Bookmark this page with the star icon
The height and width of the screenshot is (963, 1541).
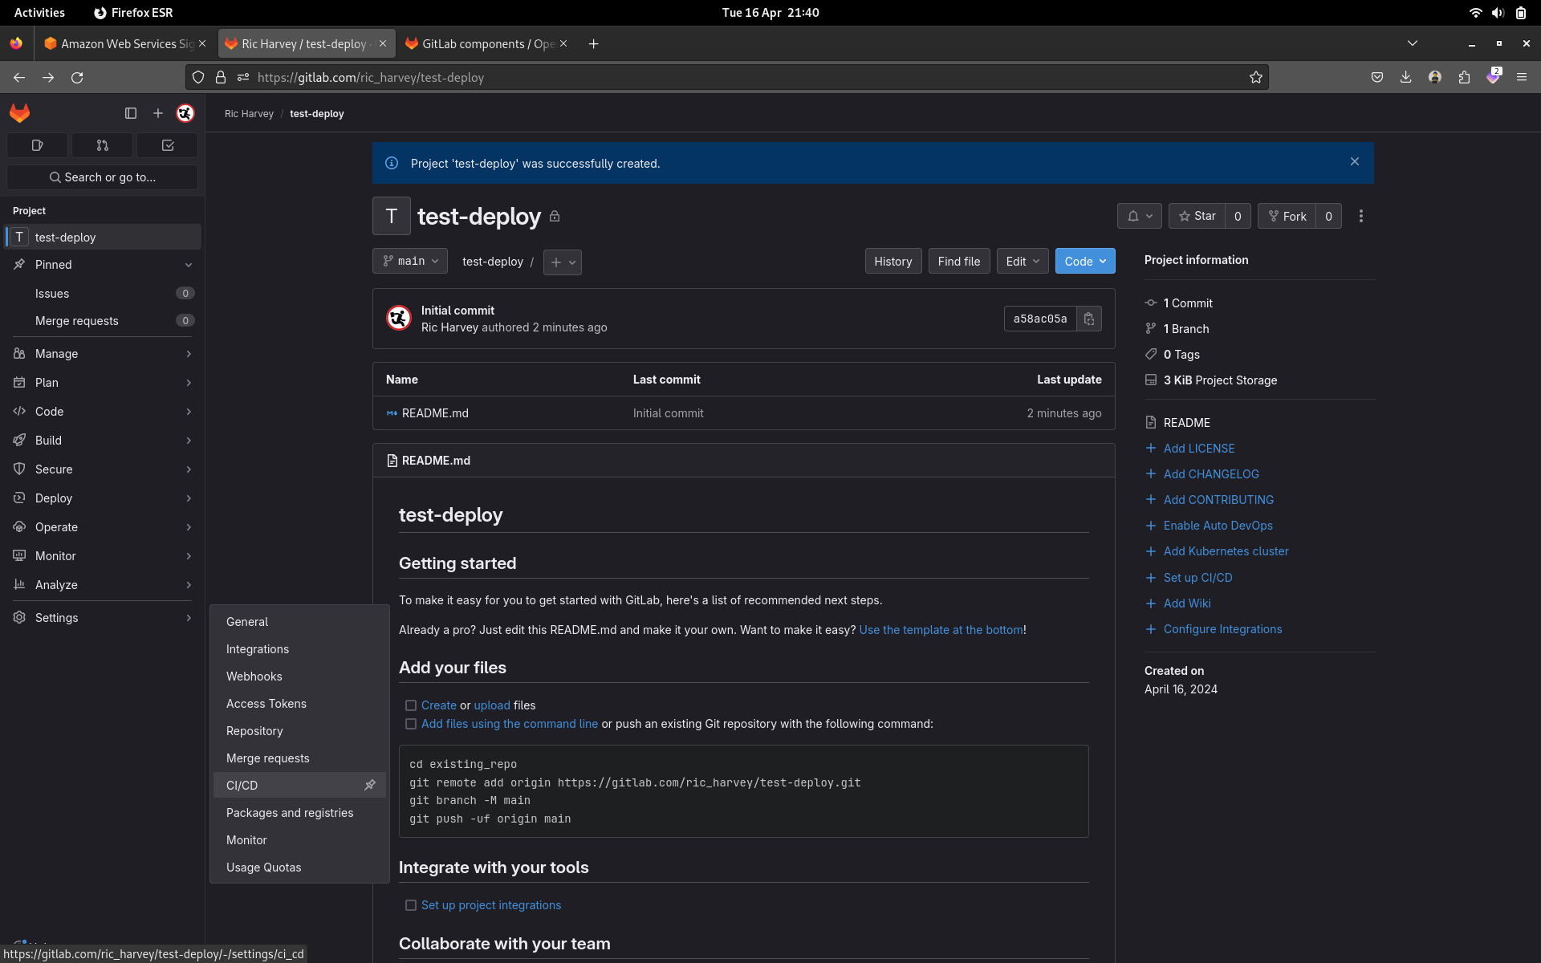click(1256, 77)
